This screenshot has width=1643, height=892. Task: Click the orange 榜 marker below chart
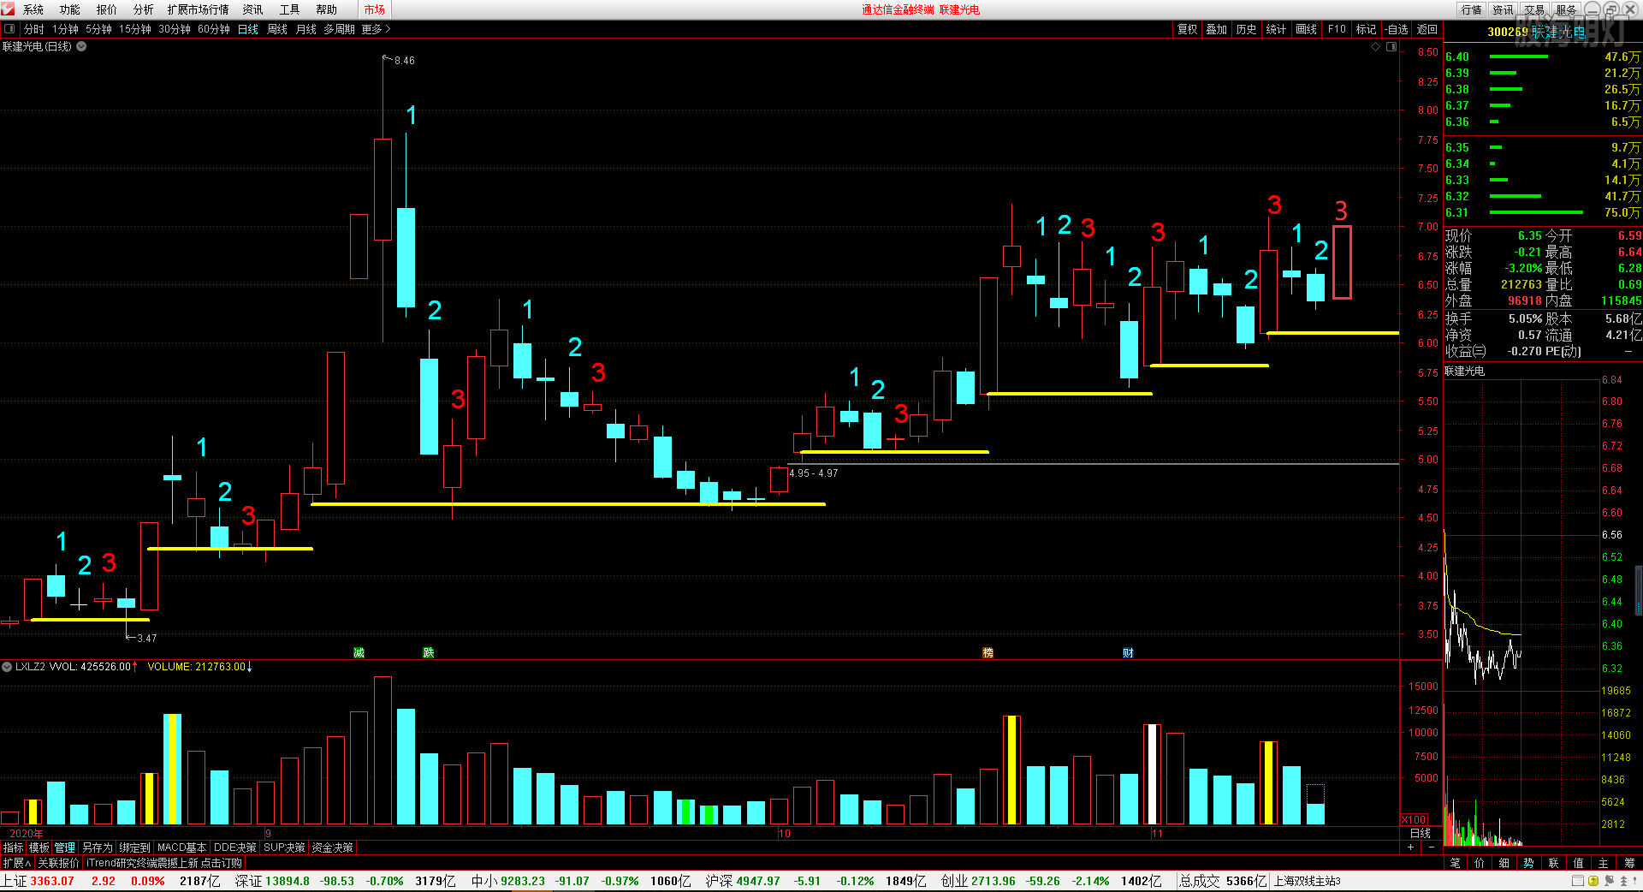988,652
